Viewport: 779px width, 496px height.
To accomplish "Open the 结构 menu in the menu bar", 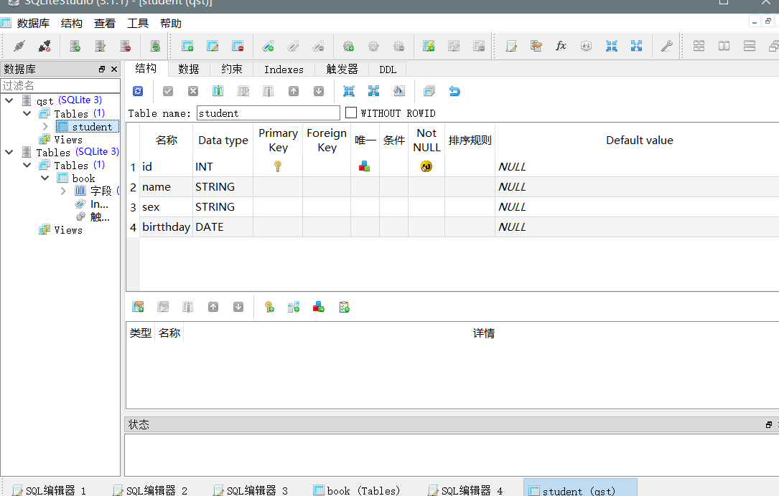I will coord(72,24).
